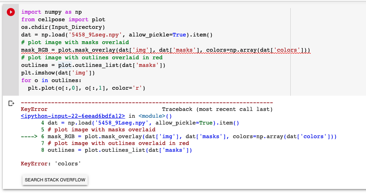Click traceback line 4 with np.load

coord(140,123)
